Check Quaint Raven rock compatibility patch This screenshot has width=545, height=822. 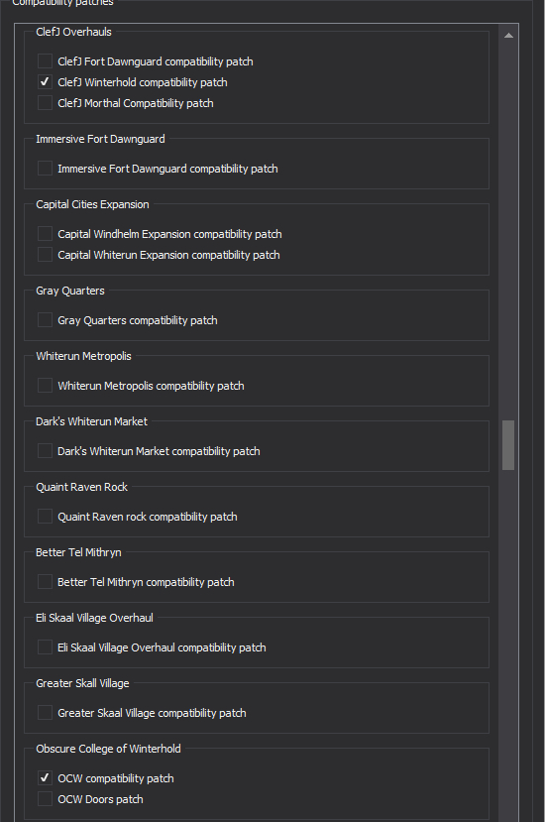tap(45, 517)
